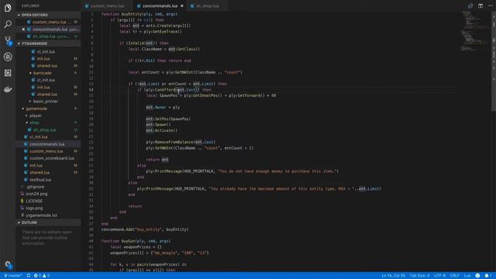Select custom_menu.lua in Open Editors
The width and height of the screenshot is (496, 279).
48,22
